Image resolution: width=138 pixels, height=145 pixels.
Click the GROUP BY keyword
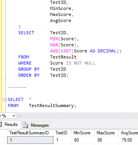29,69
